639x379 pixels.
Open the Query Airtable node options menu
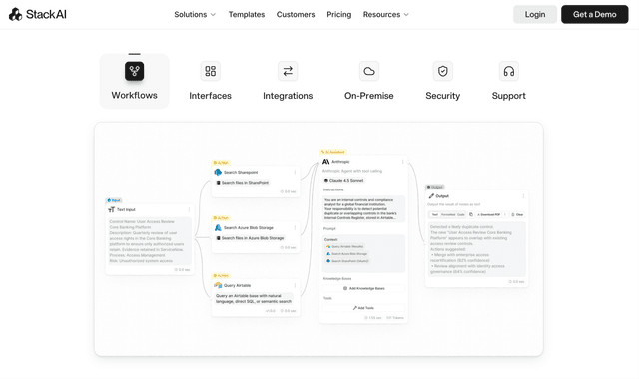click(295, 285)
